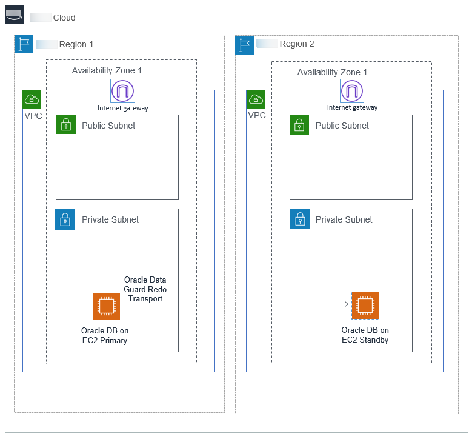Screen dimensions: 472x442
Task: Select the Private Subnet lock icon in Region 1
Action: [65, 219]
